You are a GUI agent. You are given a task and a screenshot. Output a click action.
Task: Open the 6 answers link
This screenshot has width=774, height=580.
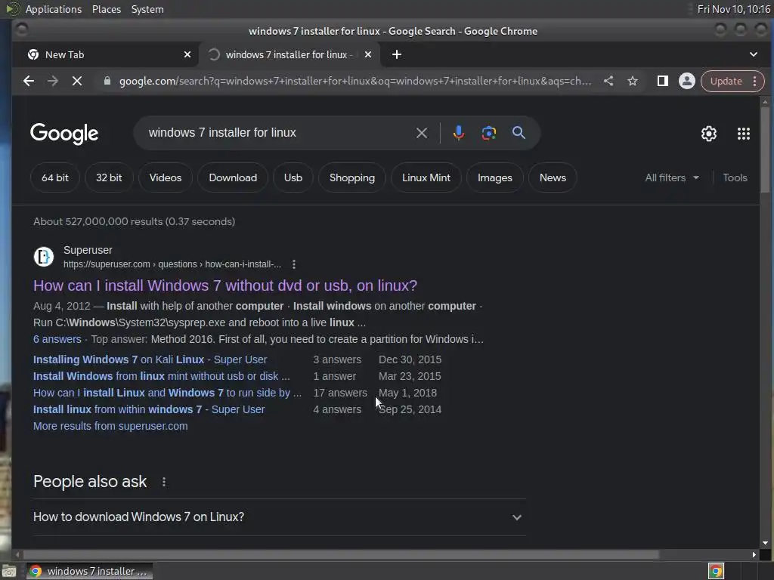click(x=57, y=339)
